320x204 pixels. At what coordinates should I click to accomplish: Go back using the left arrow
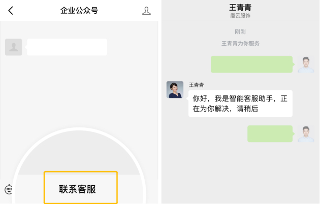click(11, 10)
